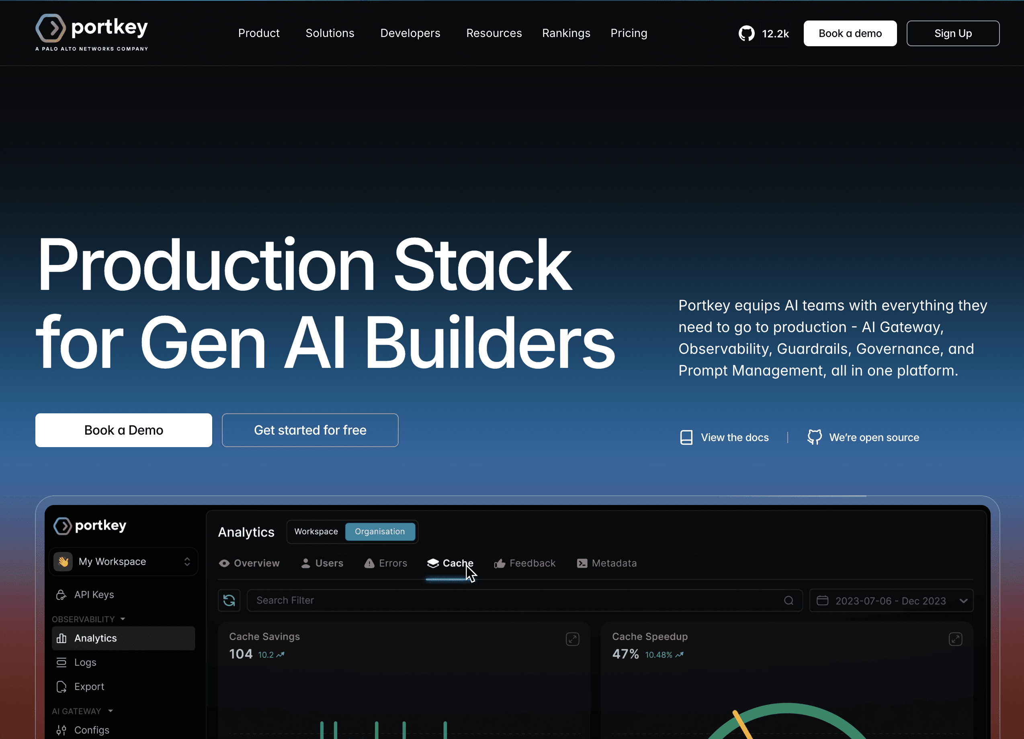This screenshot has height=739, width=1024.
Task: Click the eye icon on Overview tab
Action: [x=224, y=563]
